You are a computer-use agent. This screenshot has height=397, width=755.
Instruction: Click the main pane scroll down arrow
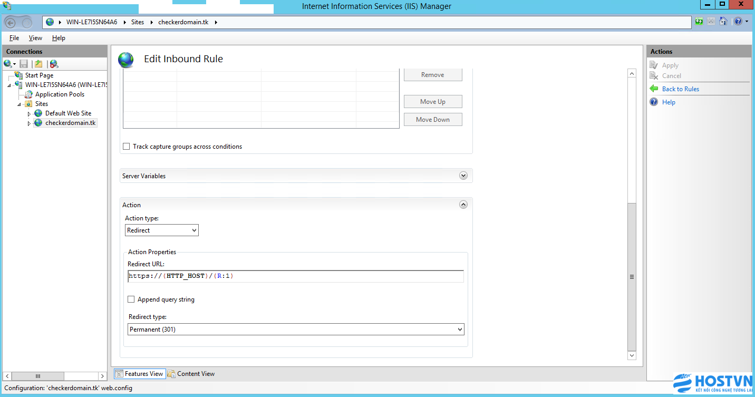pos(632,356)
